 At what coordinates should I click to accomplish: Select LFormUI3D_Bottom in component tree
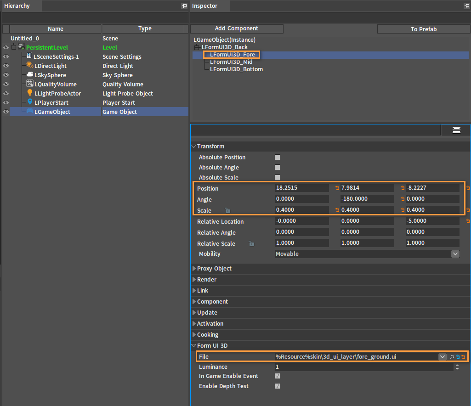coord(236,69)
